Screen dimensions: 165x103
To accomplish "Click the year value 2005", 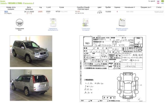I will (x=40, y=12).
